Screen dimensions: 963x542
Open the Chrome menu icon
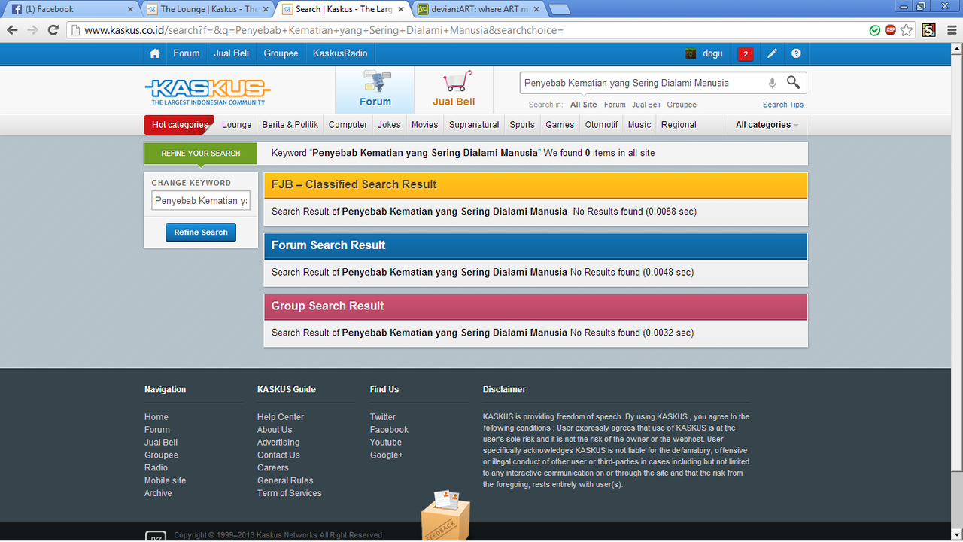point(951,30)
